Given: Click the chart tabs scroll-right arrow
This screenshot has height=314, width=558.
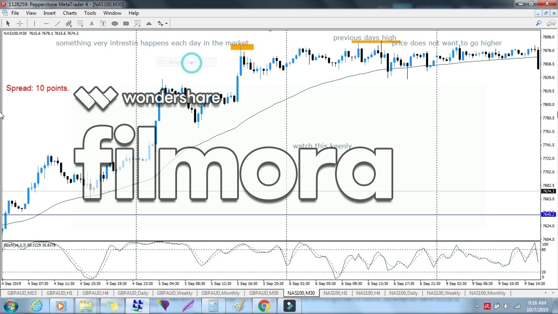Looking at the screenshot, I should tap(553, 293).
